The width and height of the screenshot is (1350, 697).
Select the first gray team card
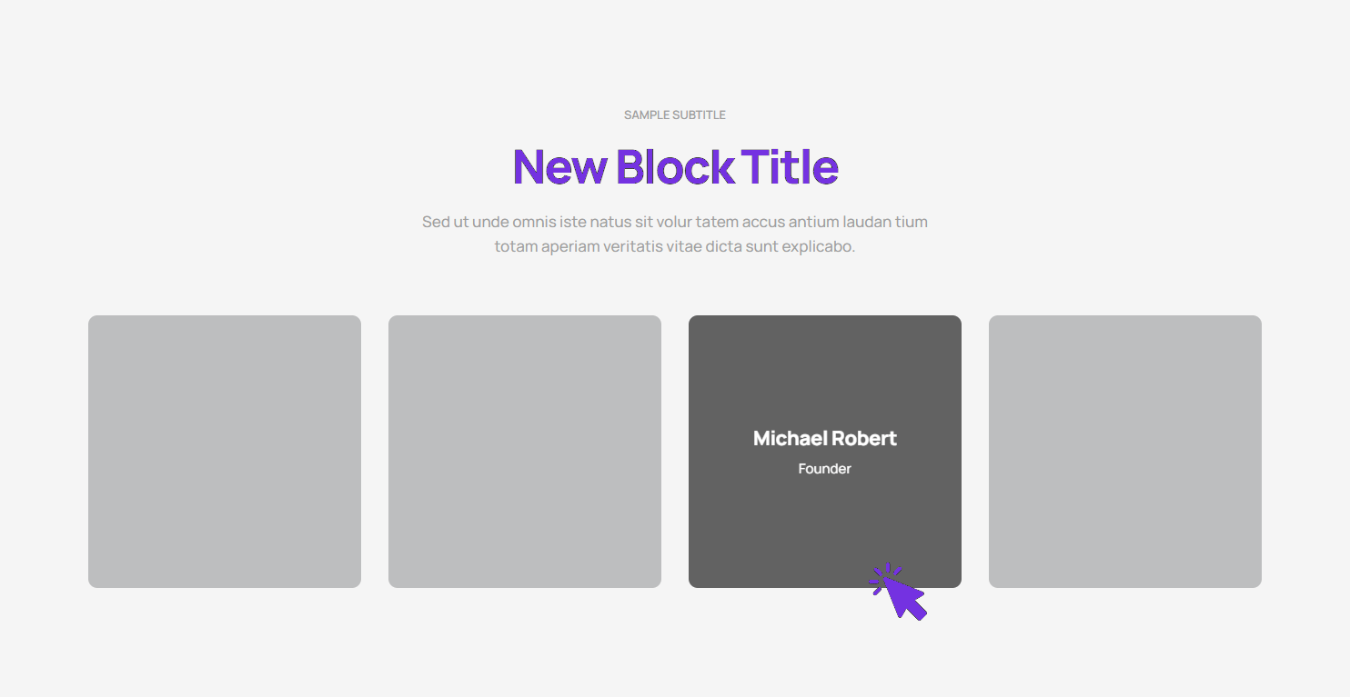225,452
